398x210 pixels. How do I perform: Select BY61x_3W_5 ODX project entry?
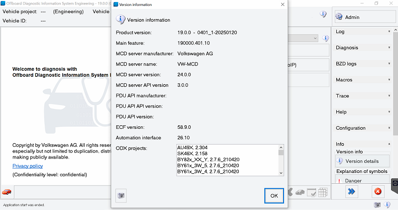(208, 165)
